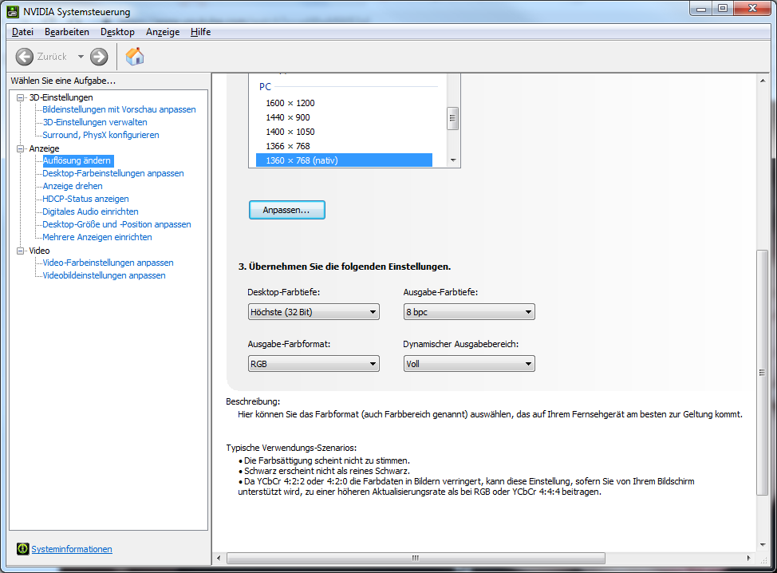Open the Anzeige menu

tap(163, 32)
